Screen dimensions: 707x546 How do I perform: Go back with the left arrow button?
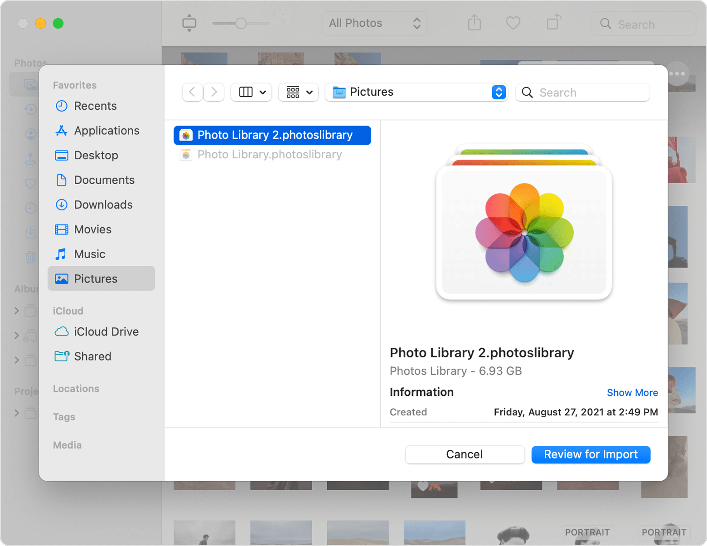point(192,92)
